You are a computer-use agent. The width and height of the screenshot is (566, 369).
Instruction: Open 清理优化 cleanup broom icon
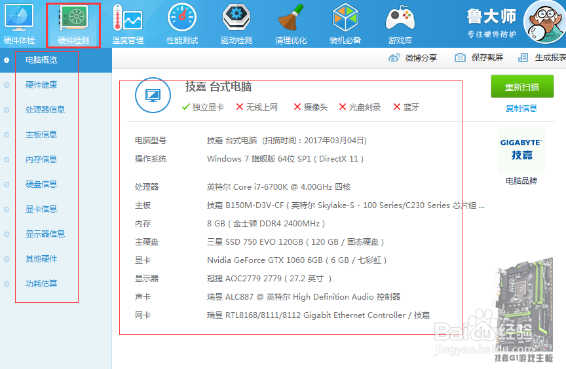pos(291,24)
